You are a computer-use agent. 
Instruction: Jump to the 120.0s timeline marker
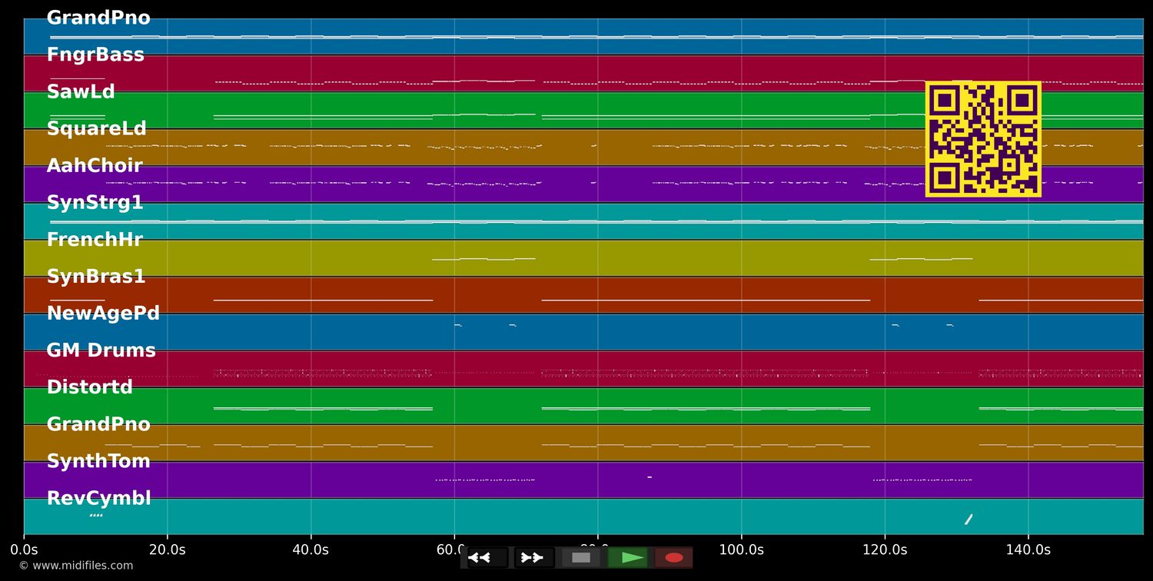885,549
